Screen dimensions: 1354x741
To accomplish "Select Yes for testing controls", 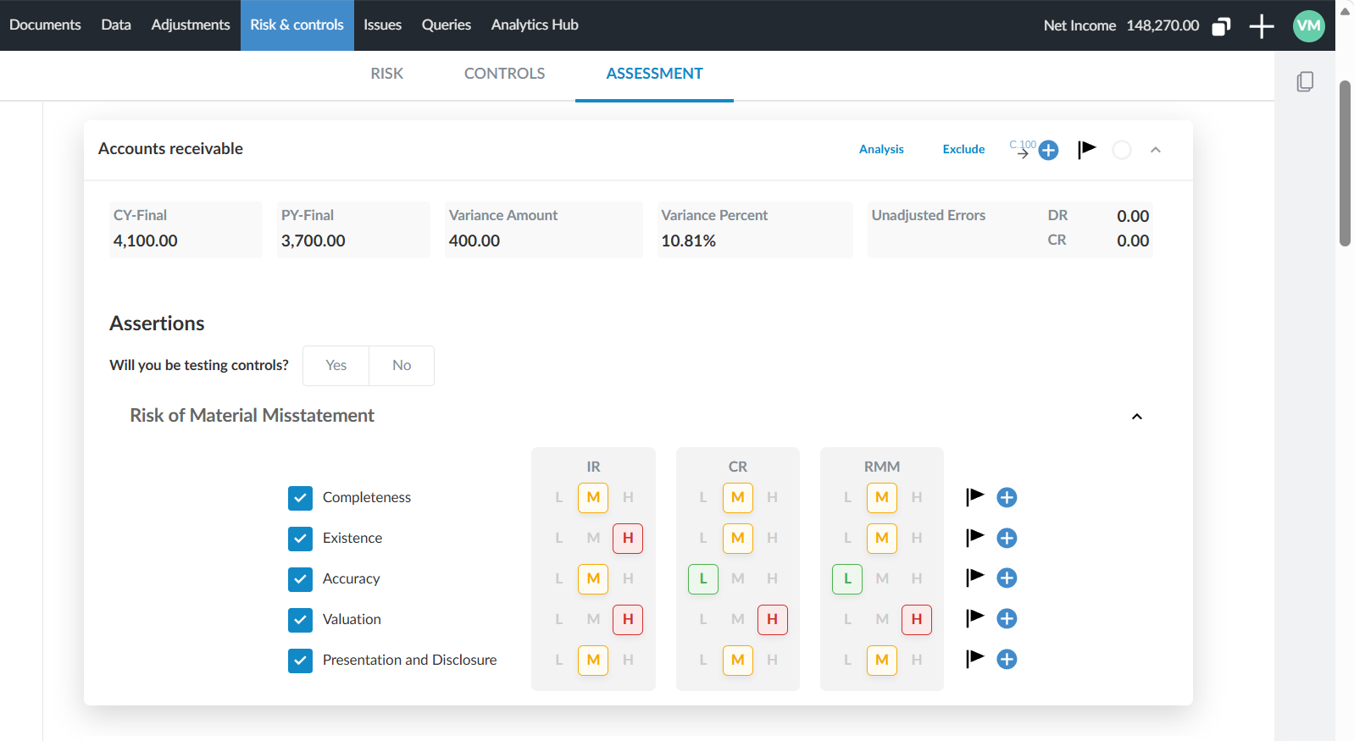I will click(x=336, y=366).
